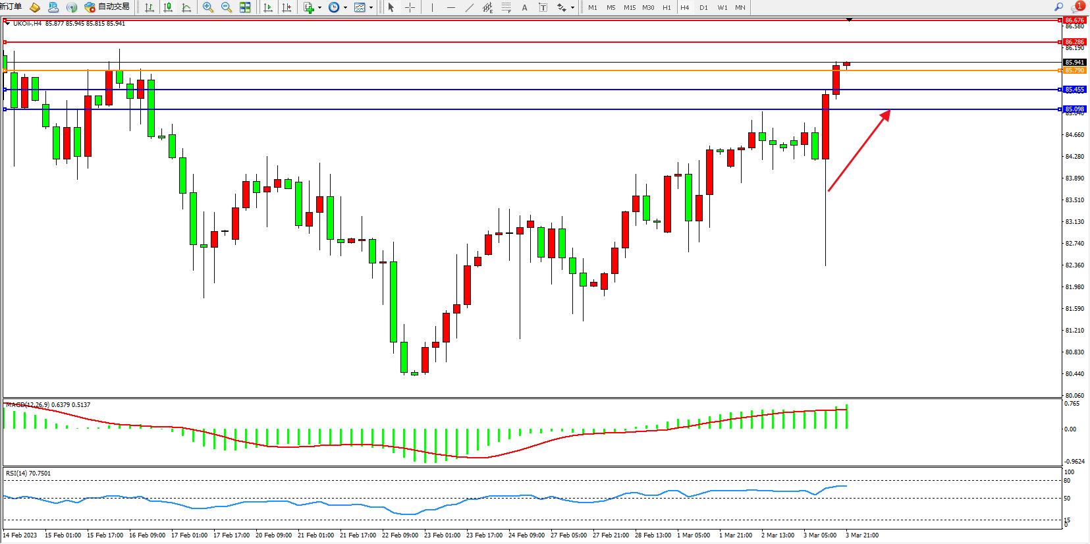The image size is (1090, 544).
Task: Switch chart to candlestick display
Action: point(168,7)
